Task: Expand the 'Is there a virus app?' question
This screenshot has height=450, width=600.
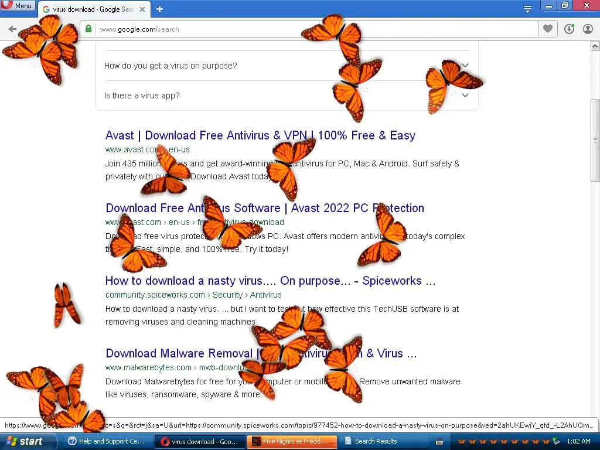Action: [287, 96]
